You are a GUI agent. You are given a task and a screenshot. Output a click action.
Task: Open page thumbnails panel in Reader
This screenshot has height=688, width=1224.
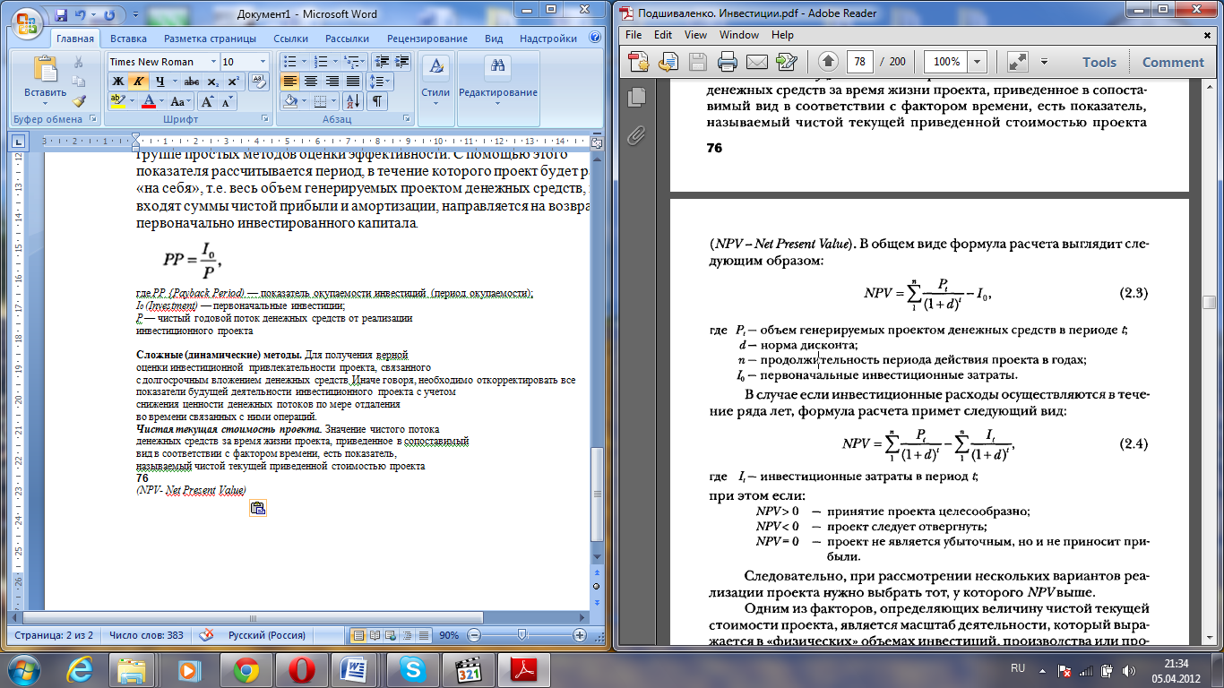(x=637, y=97)
